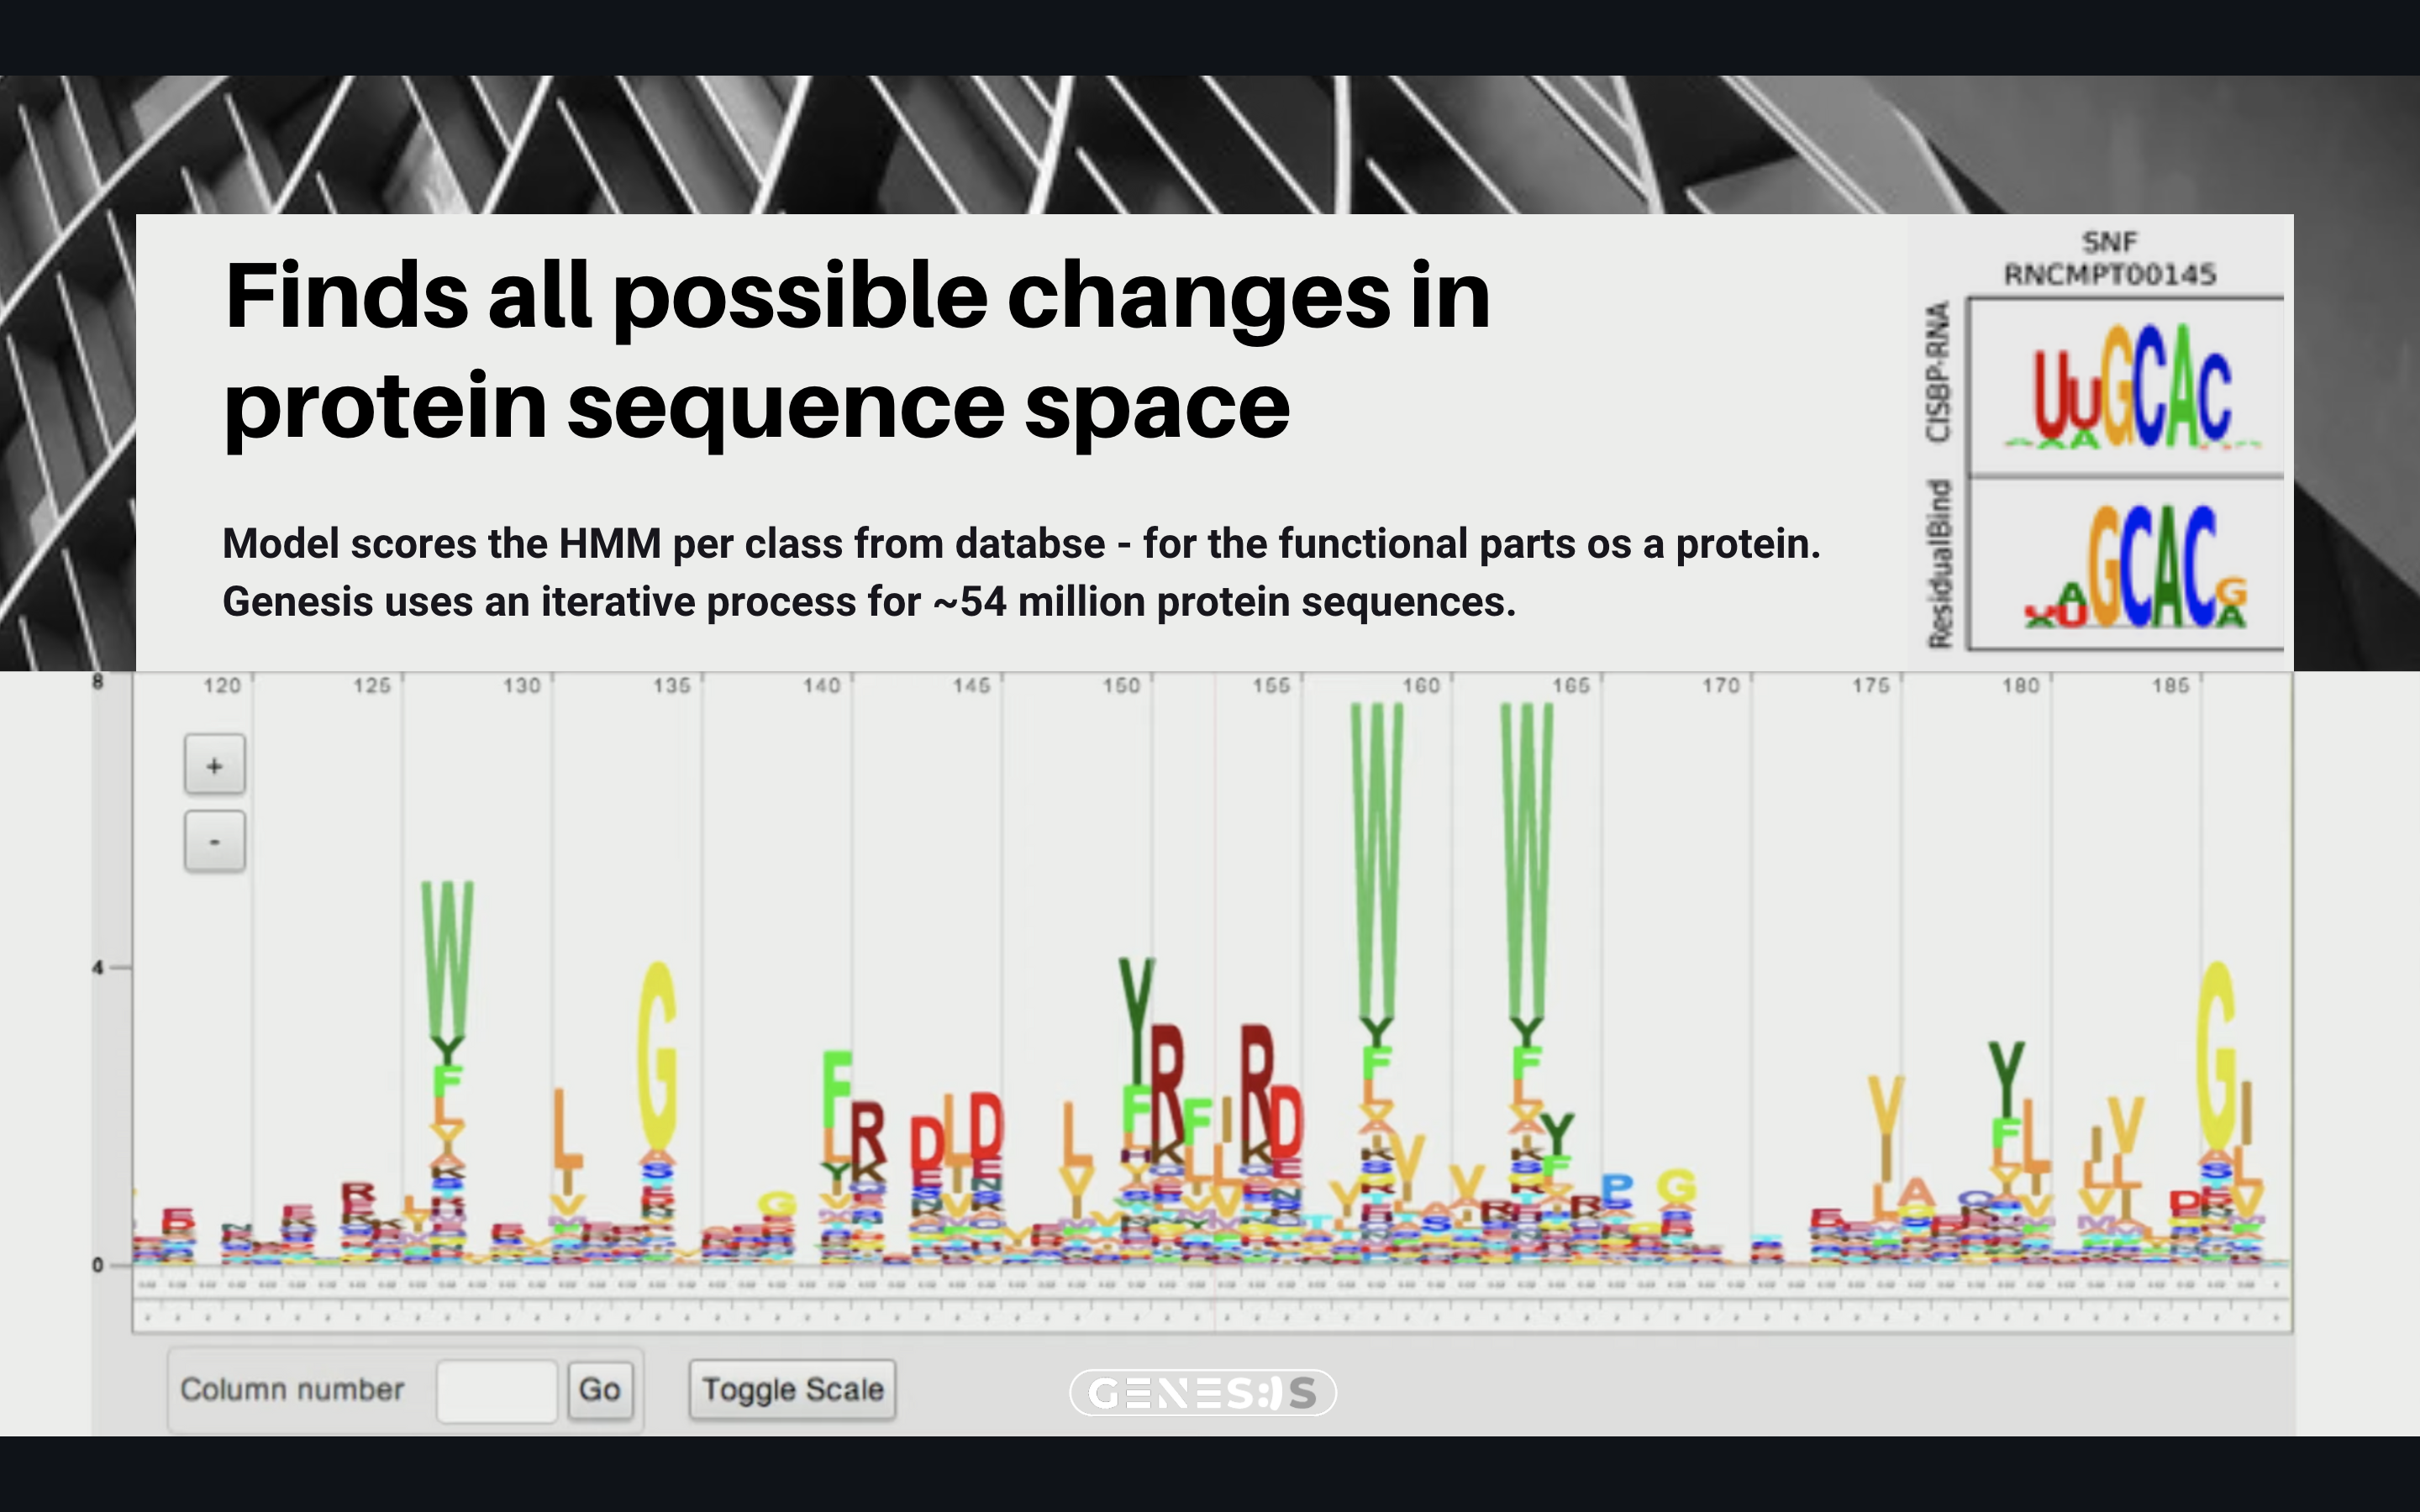Click the column 160 header marker
The image size is (2420, 1512).
tap(1420, 686)
